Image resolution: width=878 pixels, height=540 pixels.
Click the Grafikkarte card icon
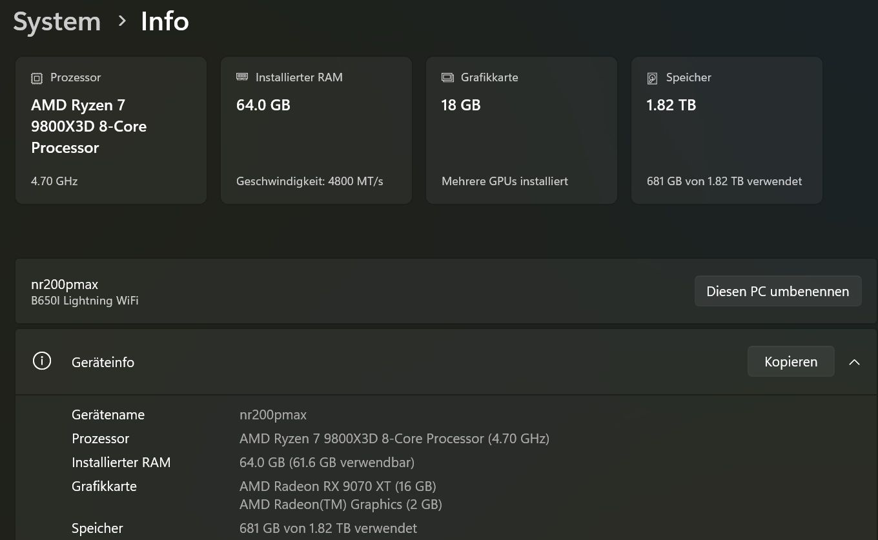click(447, 77)
